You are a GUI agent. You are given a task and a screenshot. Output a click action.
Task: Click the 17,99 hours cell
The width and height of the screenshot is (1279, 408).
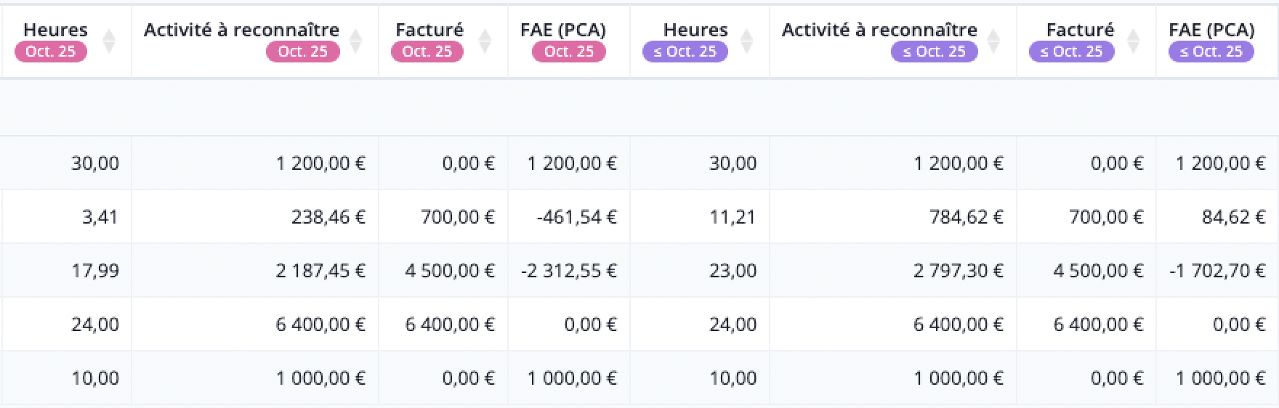pos(95,271)
